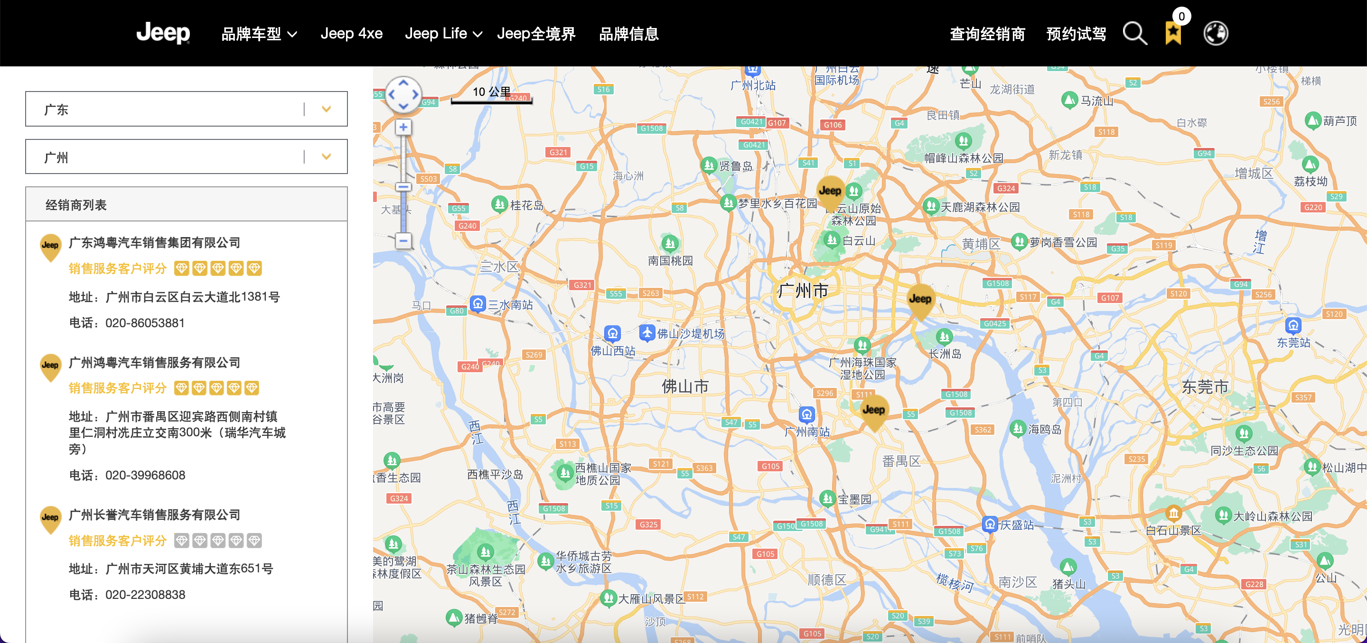This screenshot has height=643, width=1367.
Task: Click the map zoom level slider track
Action: tap(403, 184)
